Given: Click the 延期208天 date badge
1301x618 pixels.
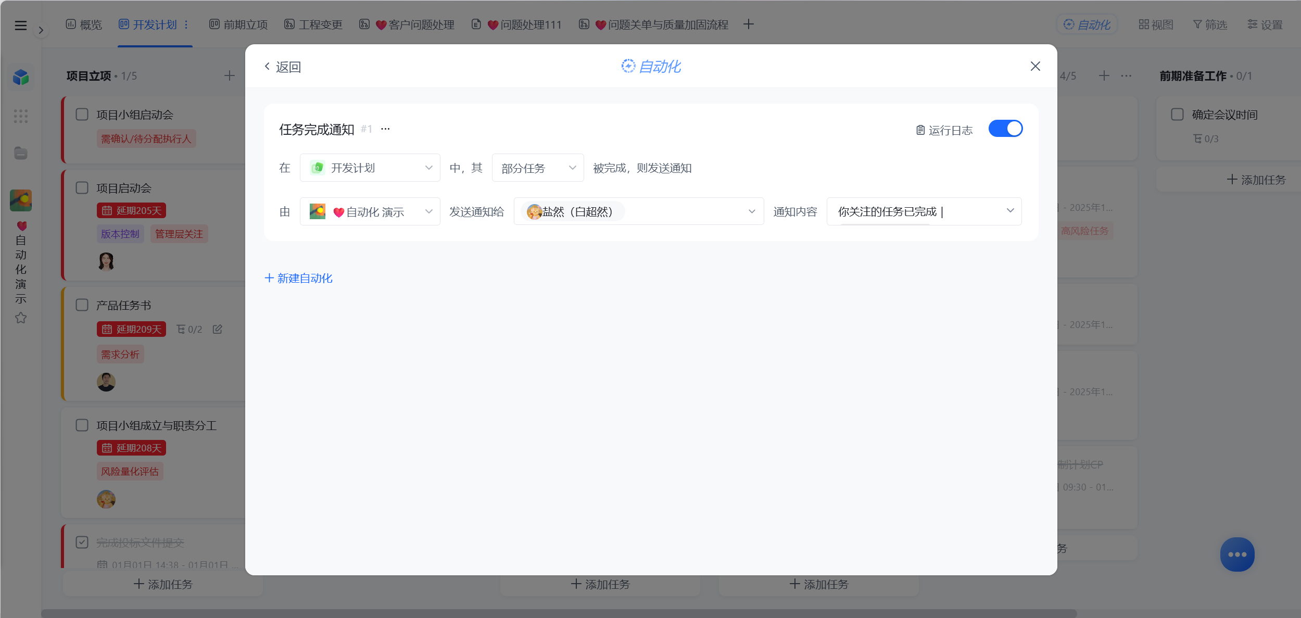Looking at the screenshot, I should (131, 448).
